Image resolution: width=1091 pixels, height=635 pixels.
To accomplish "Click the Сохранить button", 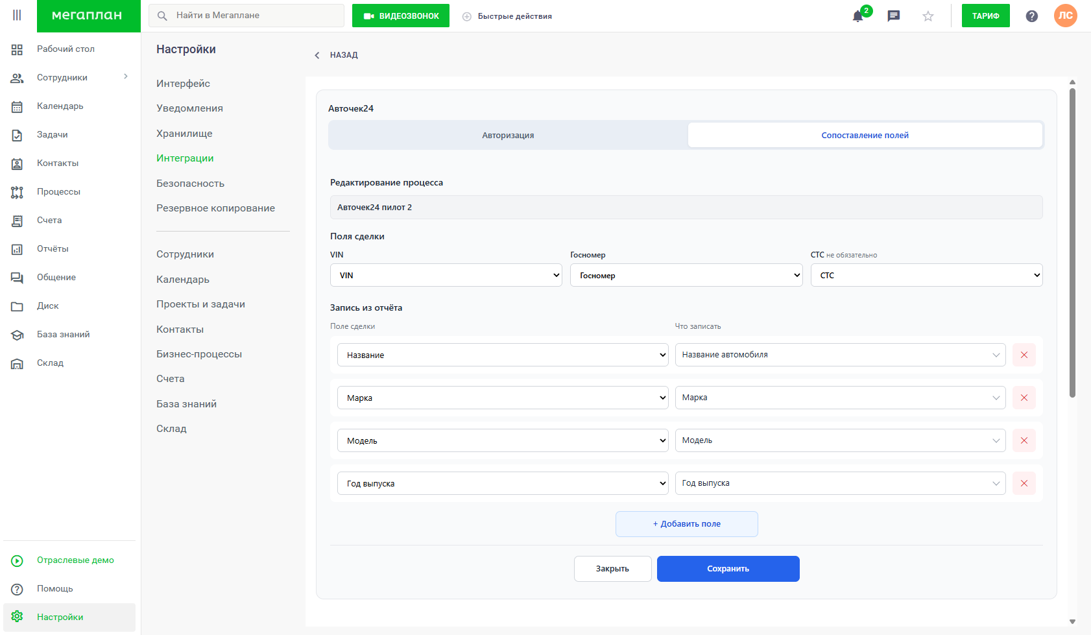I will (728, 569).
